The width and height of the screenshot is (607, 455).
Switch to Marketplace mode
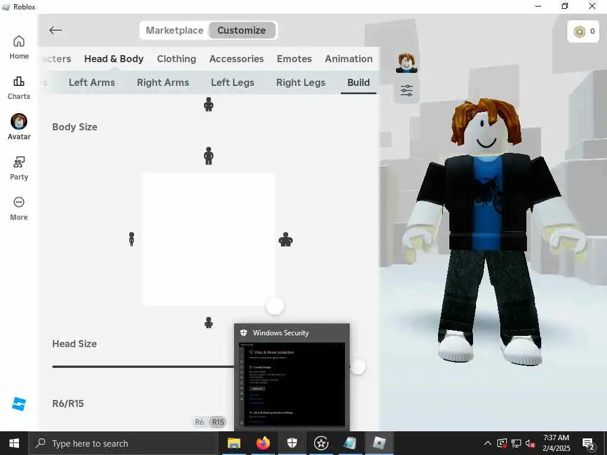174,30
